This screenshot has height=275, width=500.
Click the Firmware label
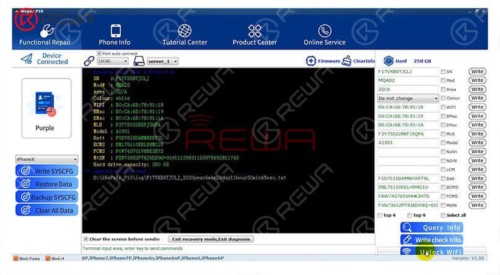pos(329,61)
